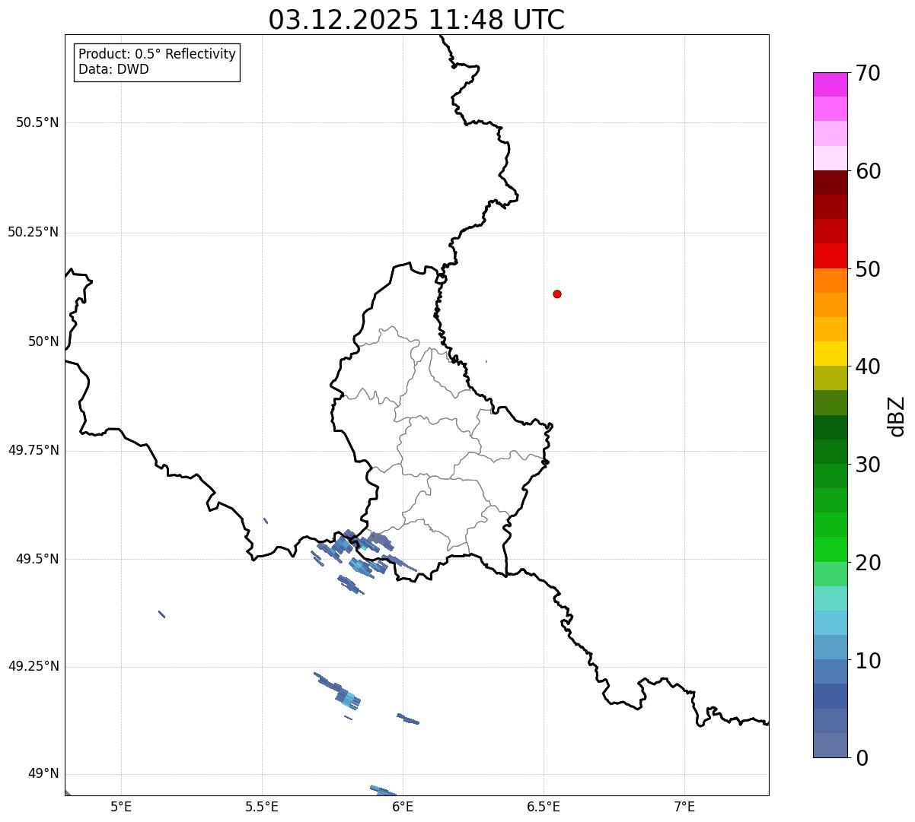Select the 49.25°N latitude label
Image resolution: width=915 pixels, height=822 pixels.
tap(33, 666)
